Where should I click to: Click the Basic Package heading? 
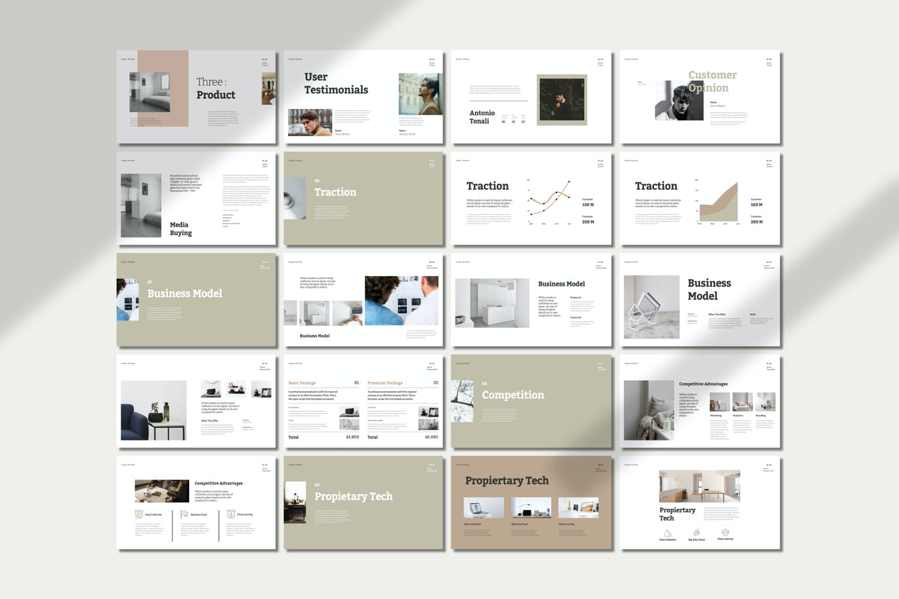(x=303, y=383)
